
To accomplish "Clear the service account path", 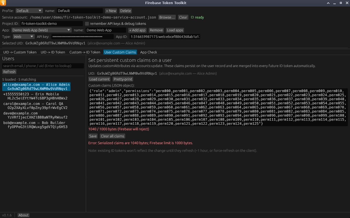I will coord(183,17).
